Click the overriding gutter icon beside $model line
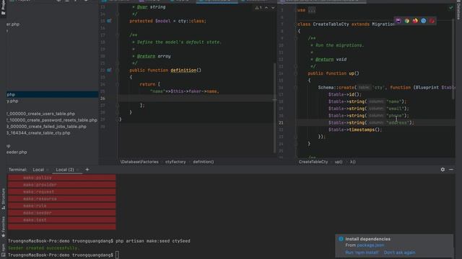The image size is (462, 259). (x=109, y=21)
